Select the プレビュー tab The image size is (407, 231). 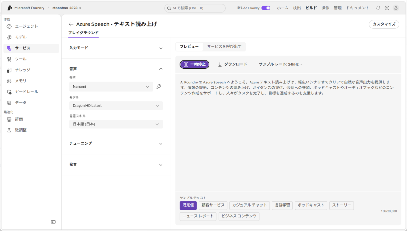189,47
